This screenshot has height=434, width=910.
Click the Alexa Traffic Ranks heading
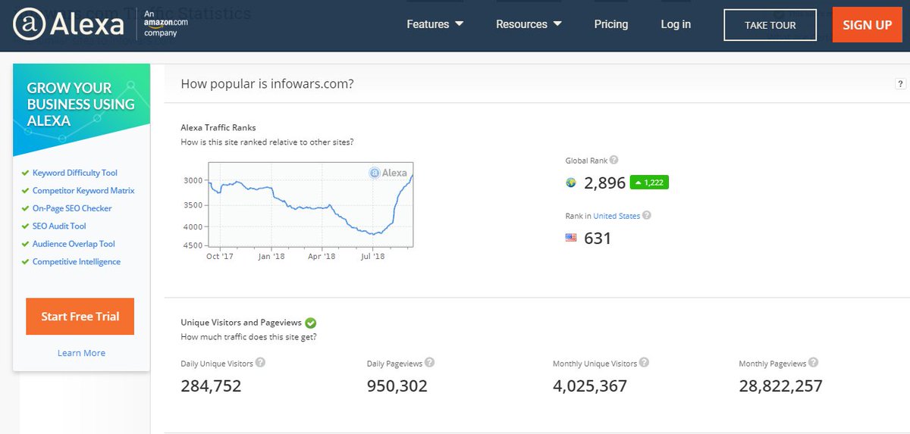click(218, 127)
